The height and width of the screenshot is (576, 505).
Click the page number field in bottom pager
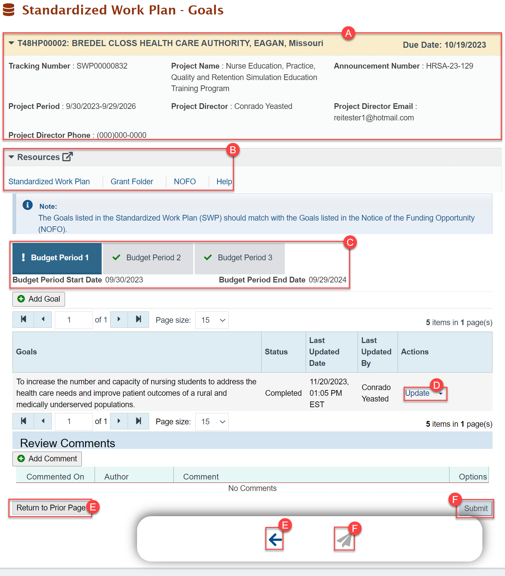pos(74,421)
